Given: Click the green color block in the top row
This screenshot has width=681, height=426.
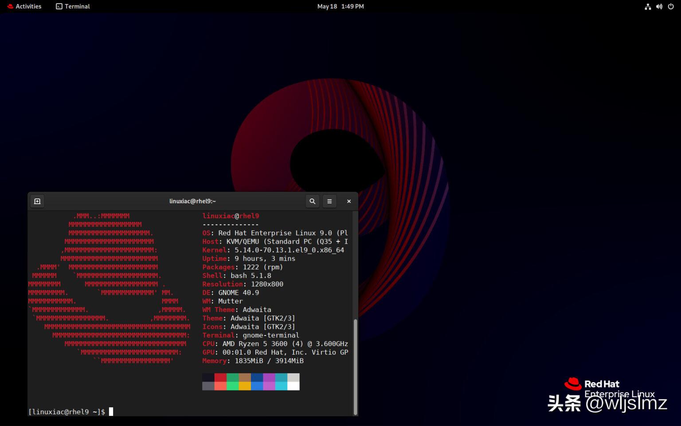Looking at the screenshot, I should tap(233, 377).
